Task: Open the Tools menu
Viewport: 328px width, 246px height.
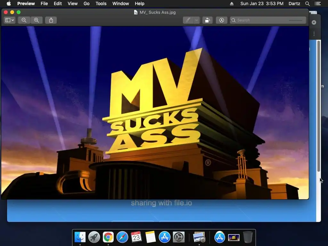Action: point(101,4)
